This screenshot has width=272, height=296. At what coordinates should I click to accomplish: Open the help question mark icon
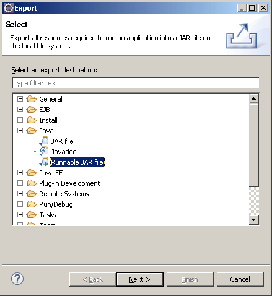coord(17,279)
